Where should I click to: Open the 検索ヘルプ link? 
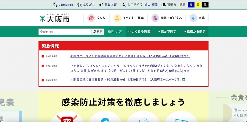point(115,32)
